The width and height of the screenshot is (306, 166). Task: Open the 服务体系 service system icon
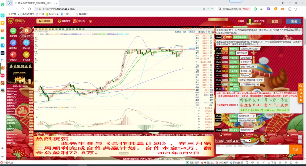tap(13, 43)
